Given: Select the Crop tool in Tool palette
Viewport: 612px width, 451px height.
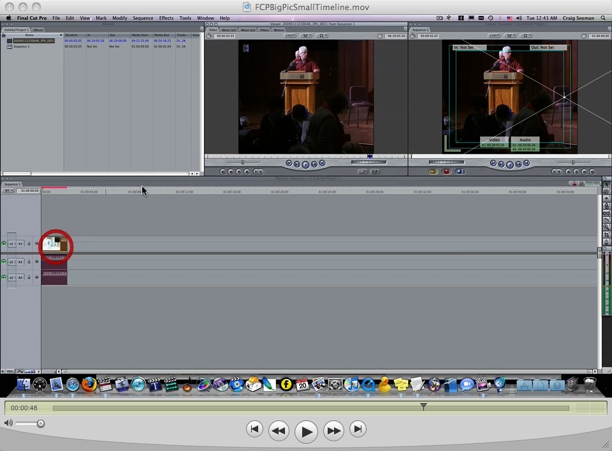Looking at the screenshot, I should [606, 234].
